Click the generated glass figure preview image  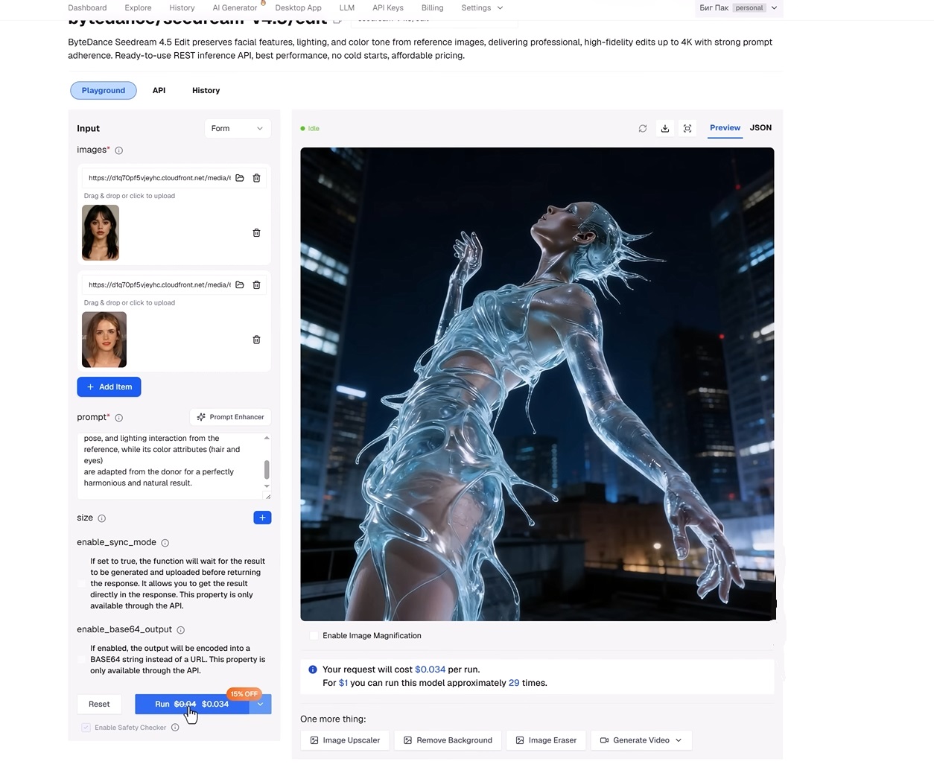point(537,384)
